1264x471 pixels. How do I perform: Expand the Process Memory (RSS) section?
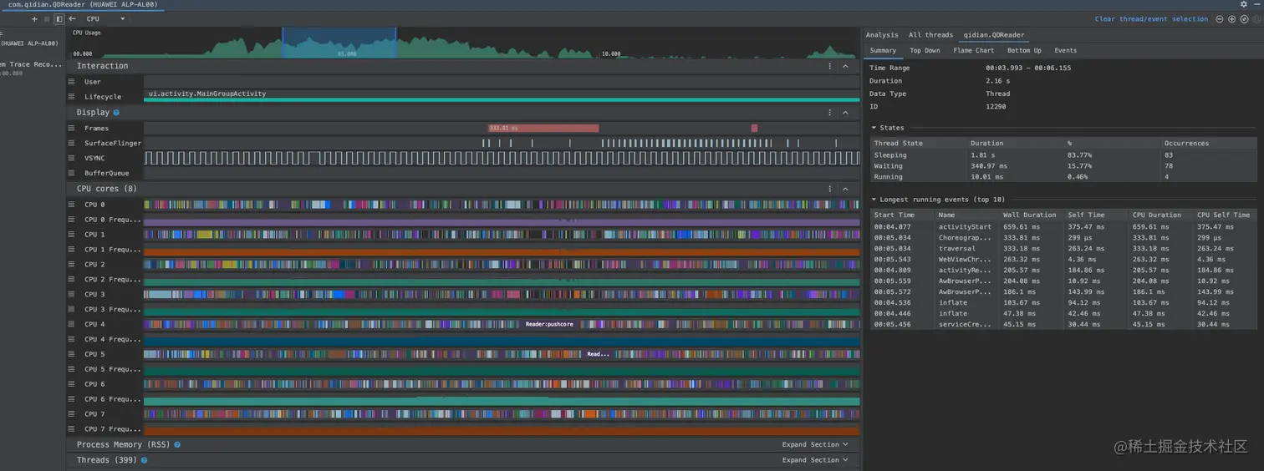coord(815,444)
